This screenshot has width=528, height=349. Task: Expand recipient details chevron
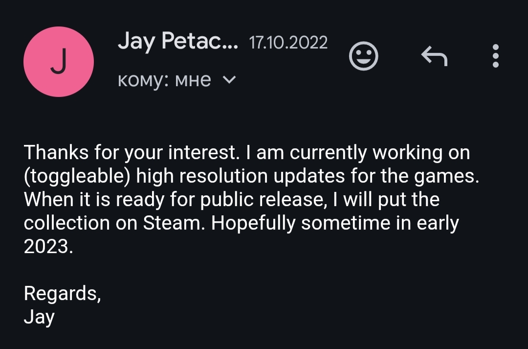click(229, 79)
